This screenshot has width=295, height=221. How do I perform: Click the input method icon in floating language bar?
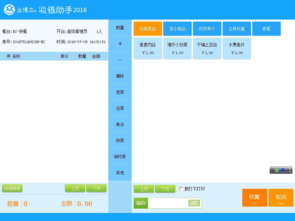(277, 170)
